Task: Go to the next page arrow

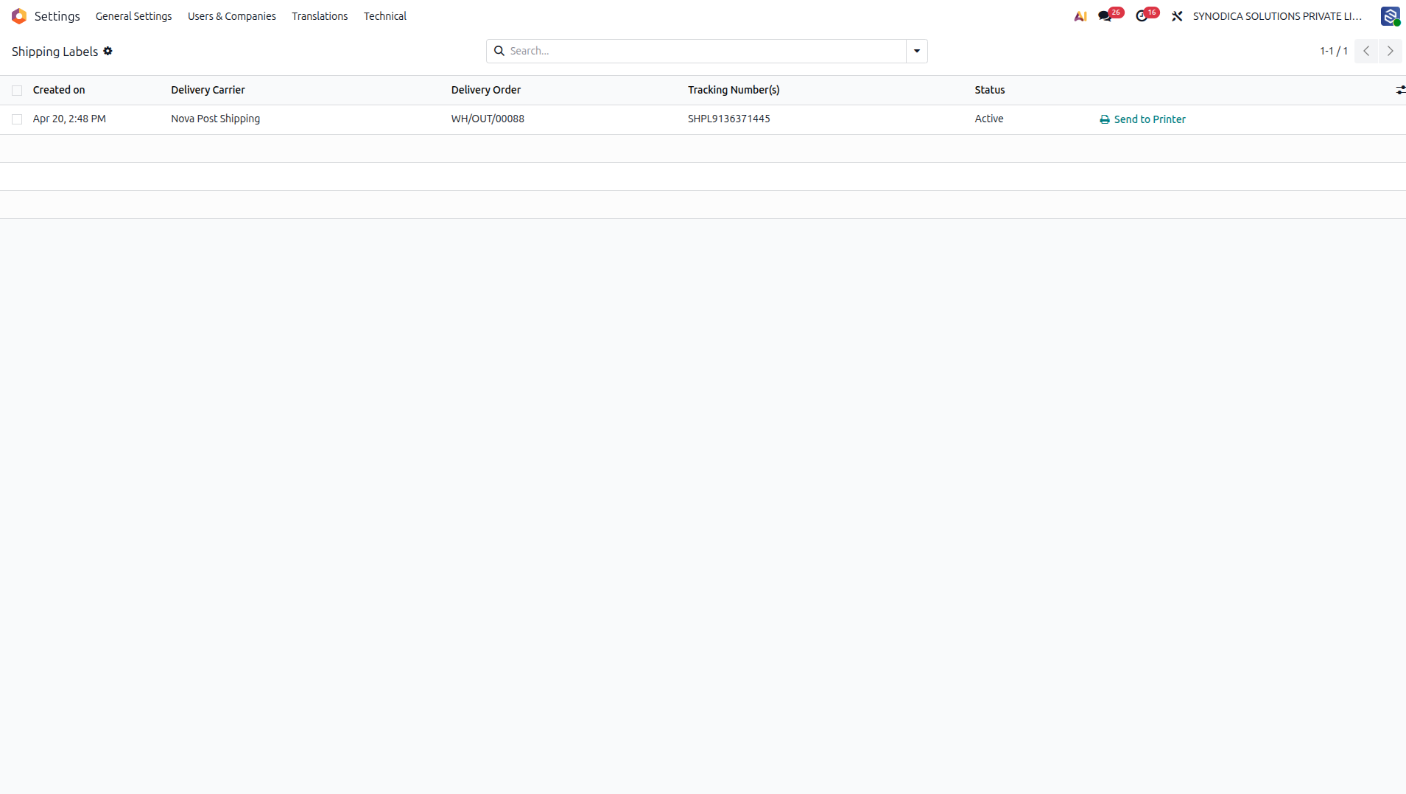Action: pyautogui.click(x=1390, y=51)
